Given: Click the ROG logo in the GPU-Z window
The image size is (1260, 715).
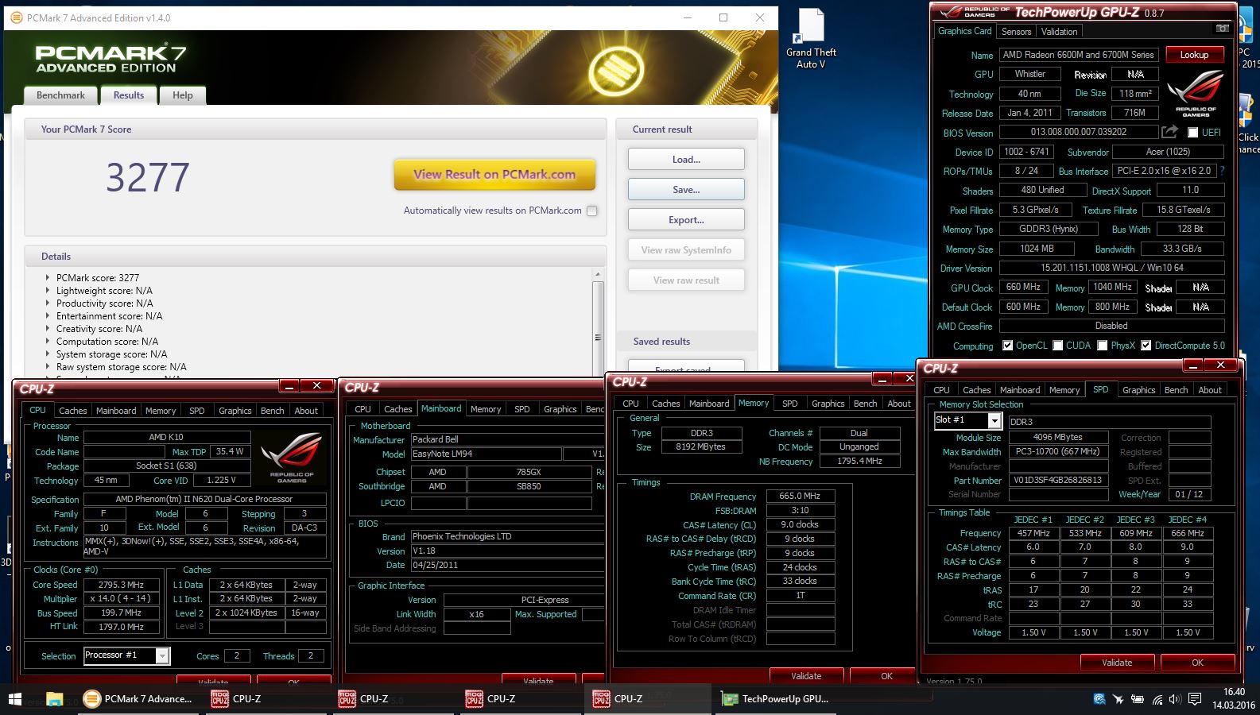Looking at the screenshot, I should click(x=1196, y=94).
